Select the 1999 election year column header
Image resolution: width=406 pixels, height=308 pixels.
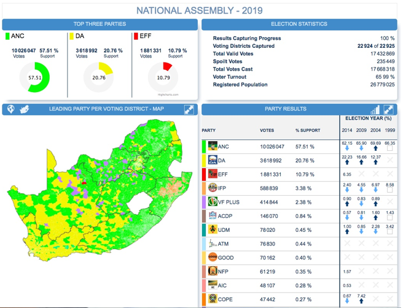click(389, 130)
